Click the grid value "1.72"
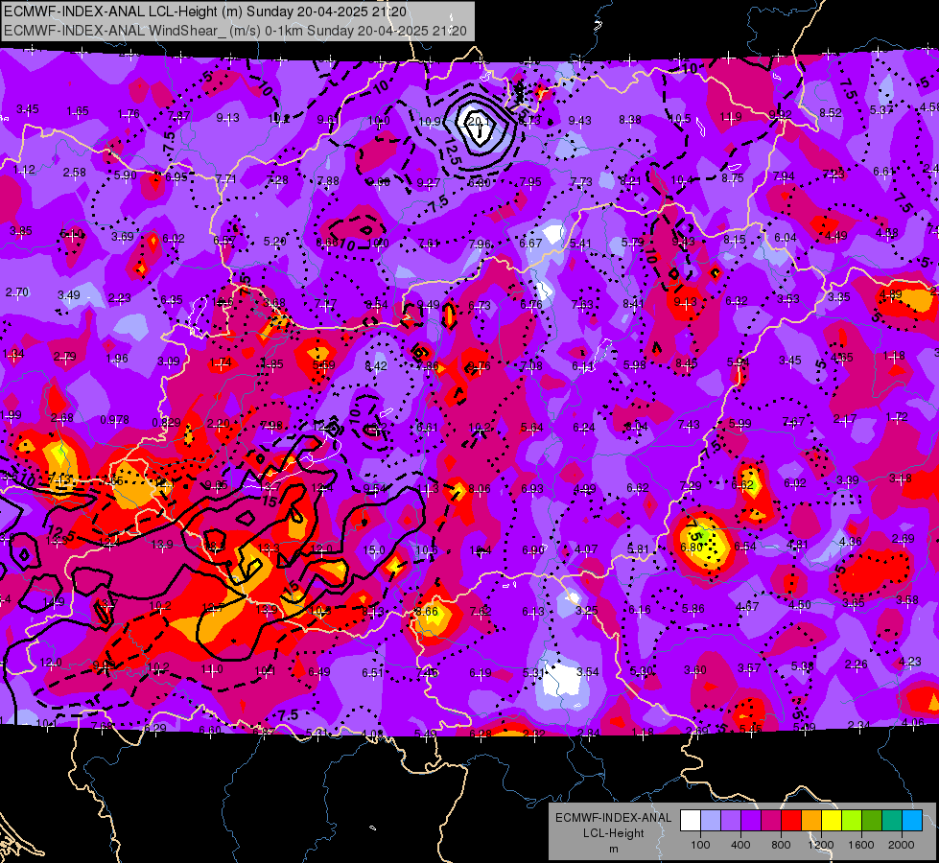Viewport: 939px width, 863px height. 897,416
